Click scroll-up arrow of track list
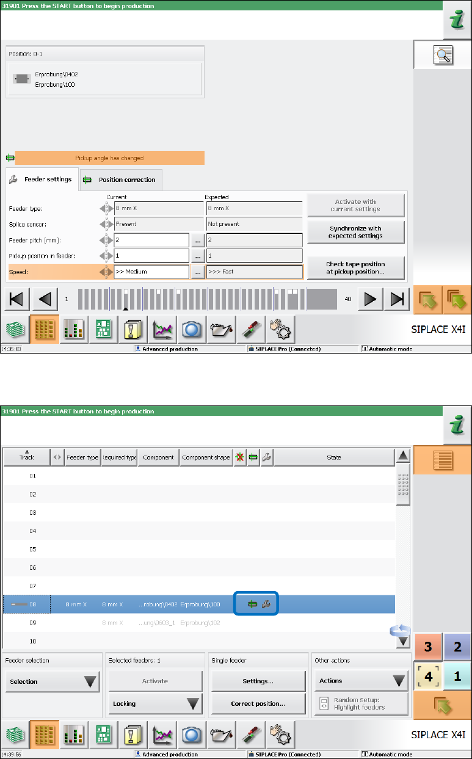 (403, 457)
